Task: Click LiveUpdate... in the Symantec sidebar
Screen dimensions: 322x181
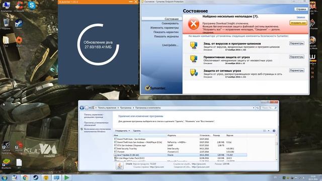Action: 170,45
